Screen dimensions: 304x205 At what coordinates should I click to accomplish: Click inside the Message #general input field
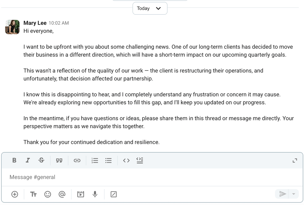pyautogui.click(x=101, y=177)
